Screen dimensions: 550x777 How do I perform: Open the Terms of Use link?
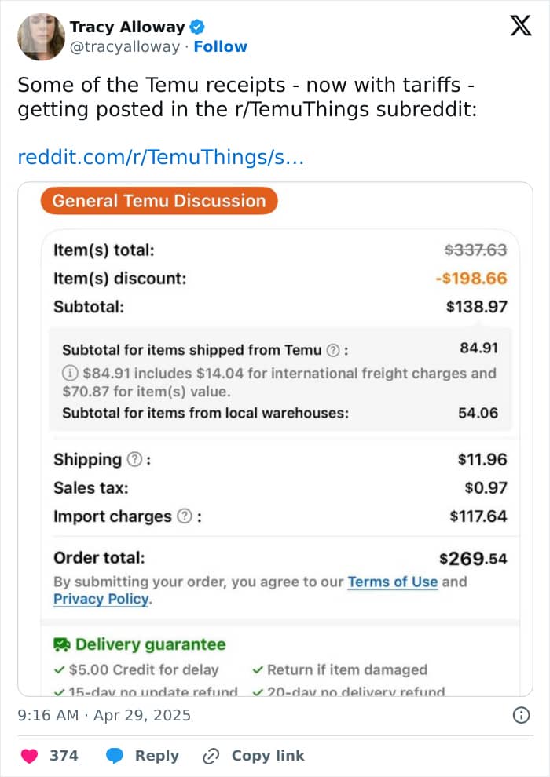point(392,582)
